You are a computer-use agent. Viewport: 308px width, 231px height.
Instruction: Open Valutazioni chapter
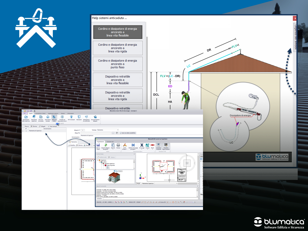point(79,118)
